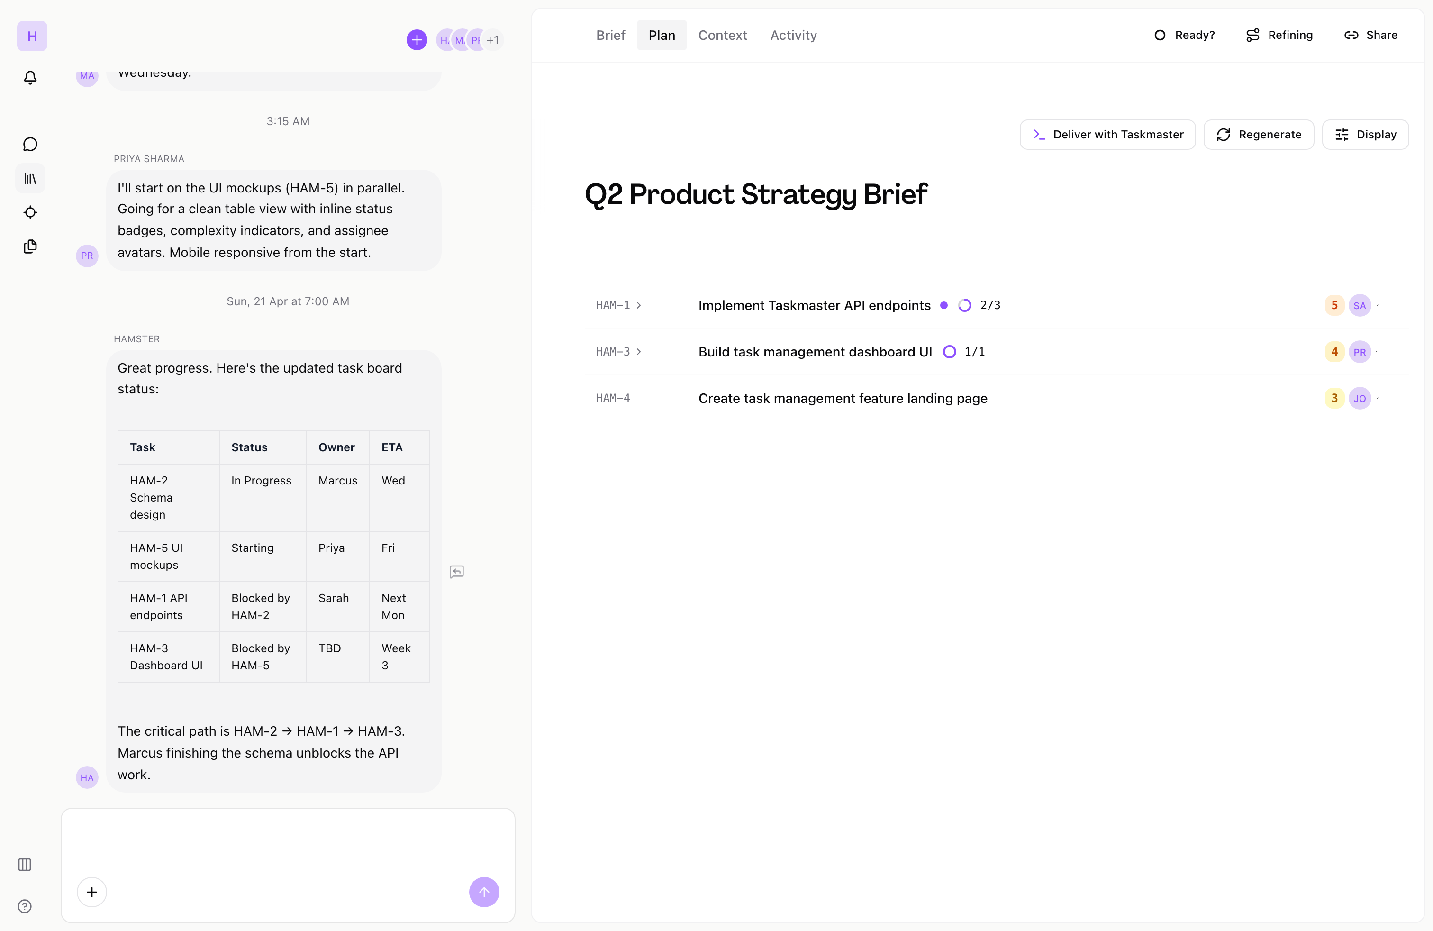1433x931 pixels.
Task: Open the library panel from the sidebar
Action: 30,178
